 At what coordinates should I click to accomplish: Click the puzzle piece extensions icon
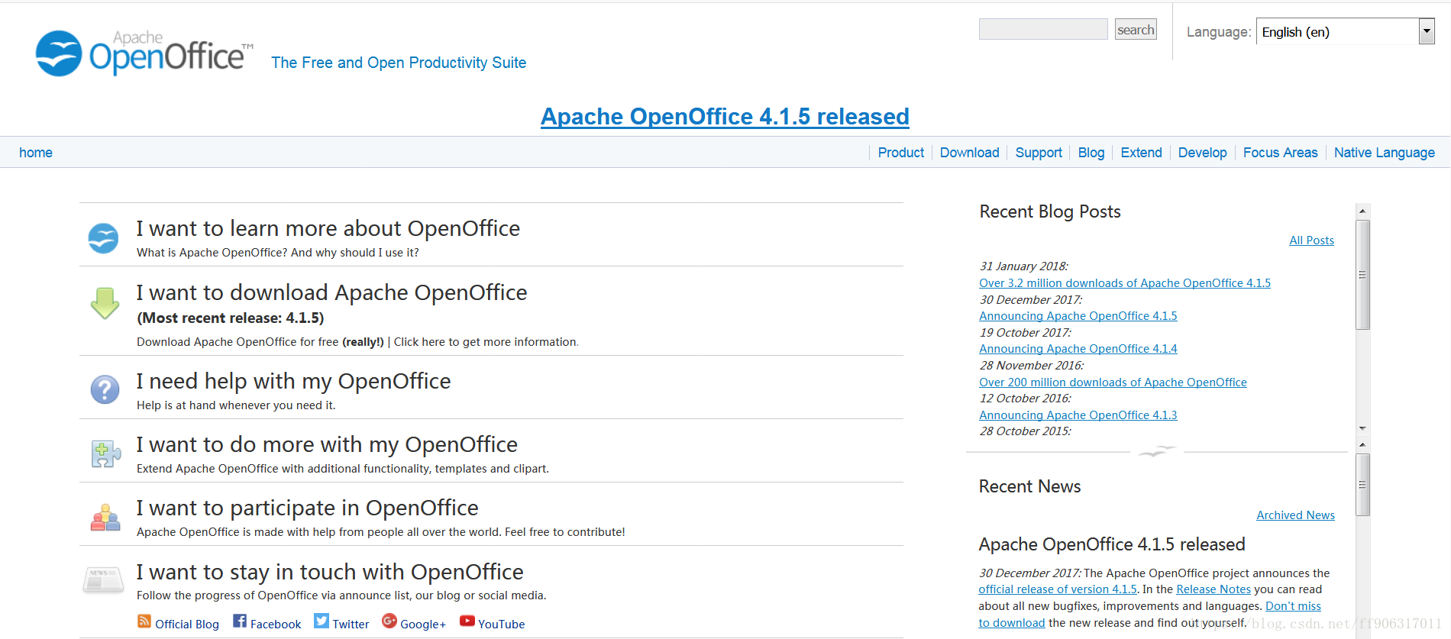point(105,453)
